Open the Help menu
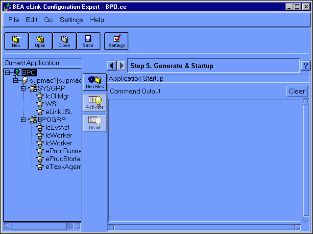The height and width of the screenshot is (234, 313). tap(97, 20)
